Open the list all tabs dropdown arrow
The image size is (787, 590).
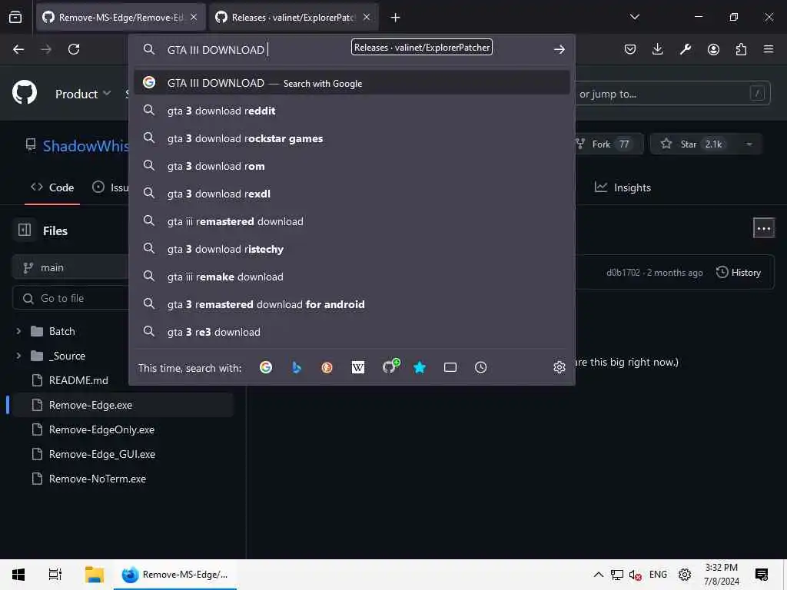(x=634, y=17)
